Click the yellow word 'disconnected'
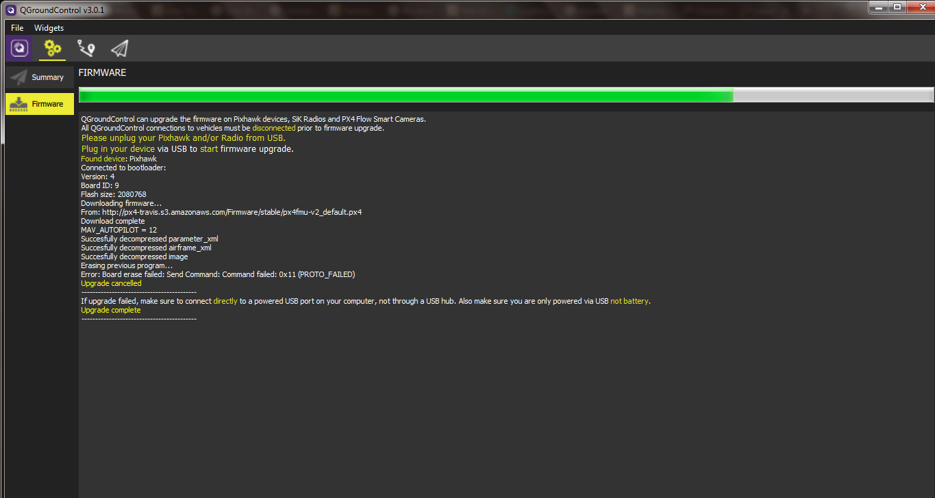Image resolution: width=935 pixels, height=498 pixels. point(274,128)
